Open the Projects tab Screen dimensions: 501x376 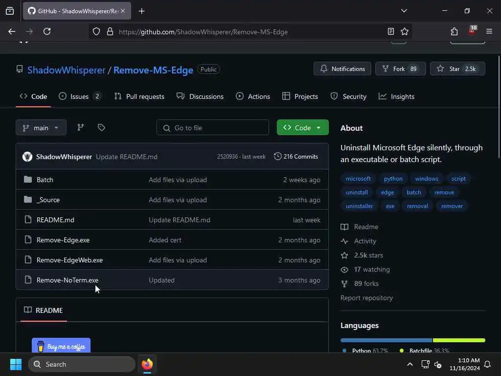(300, 96)
